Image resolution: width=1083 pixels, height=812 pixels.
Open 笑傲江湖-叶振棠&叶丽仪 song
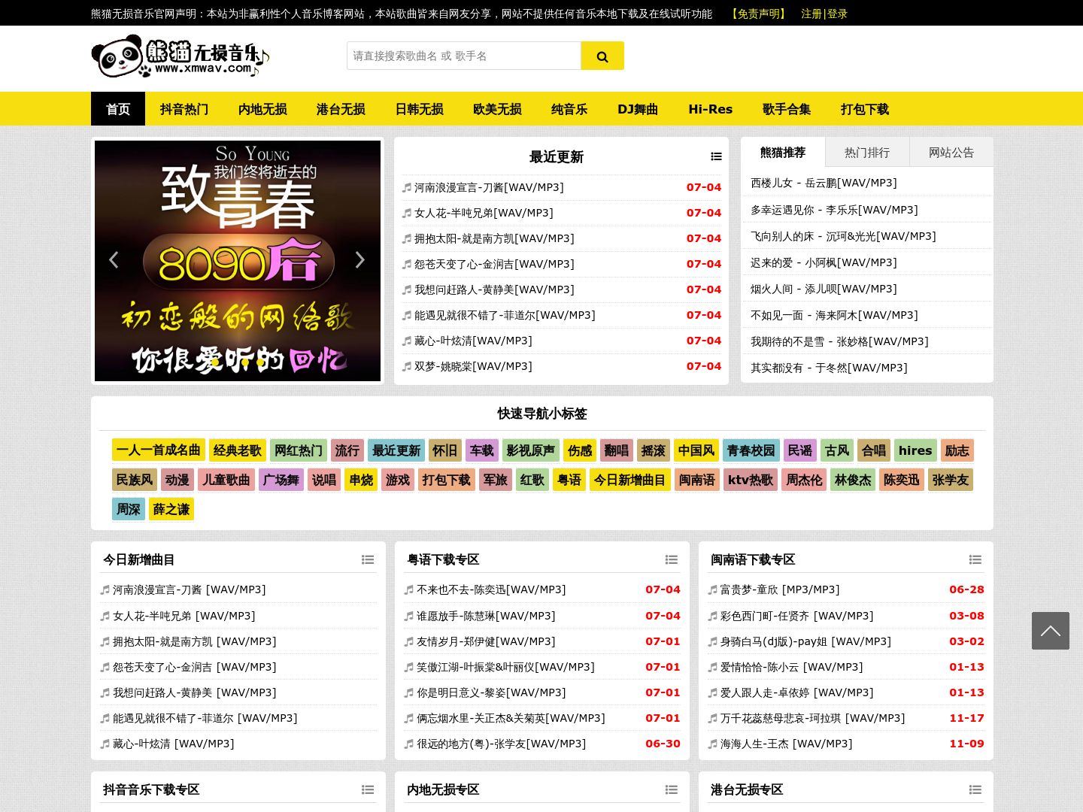505,667
